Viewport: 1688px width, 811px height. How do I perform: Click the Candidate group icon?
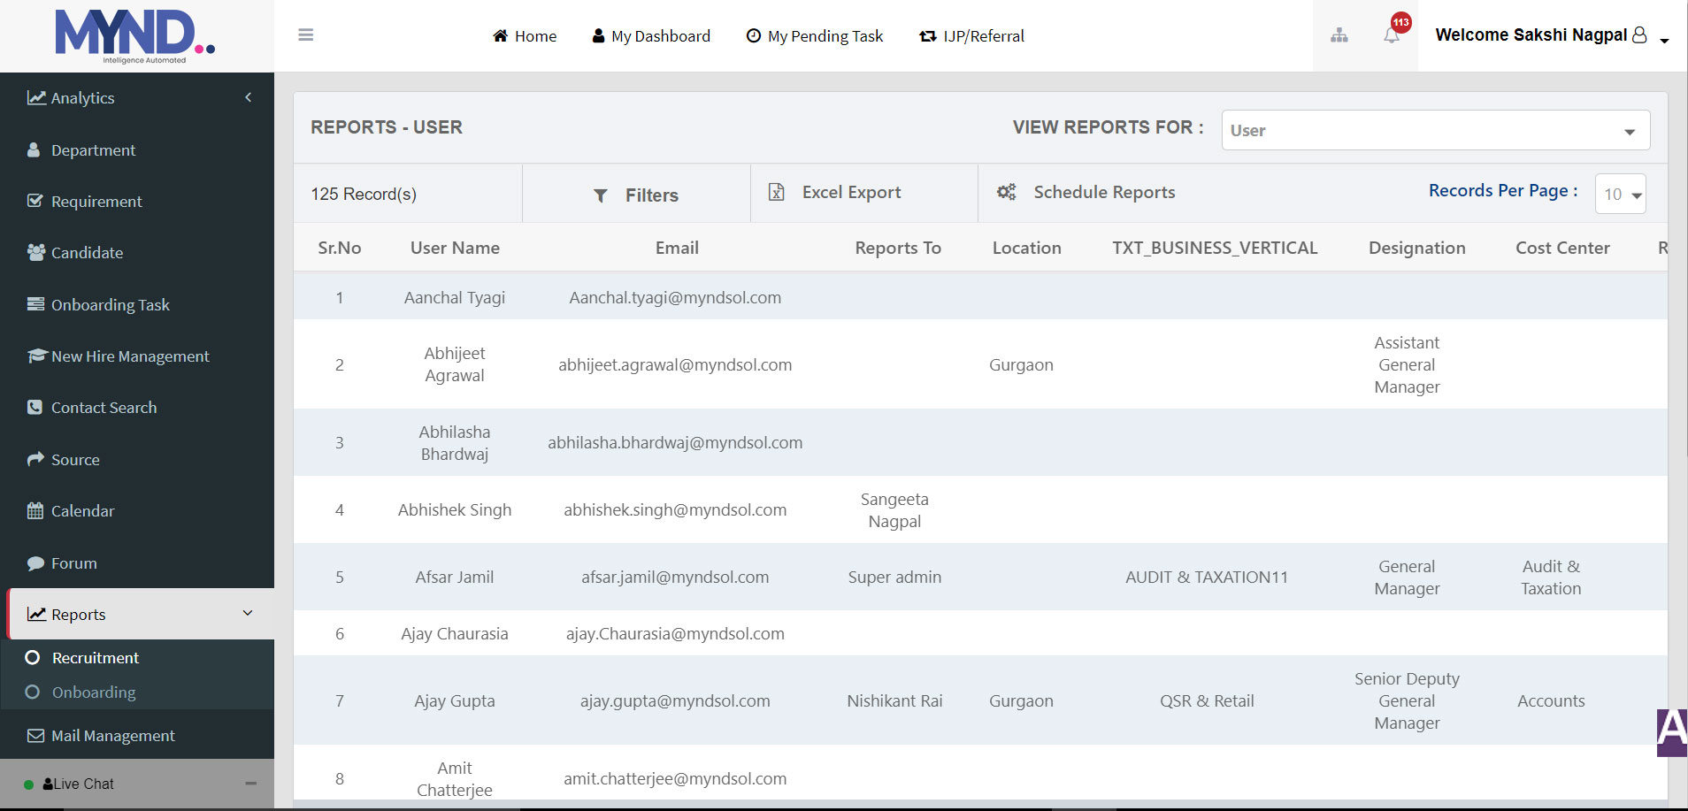36,252
